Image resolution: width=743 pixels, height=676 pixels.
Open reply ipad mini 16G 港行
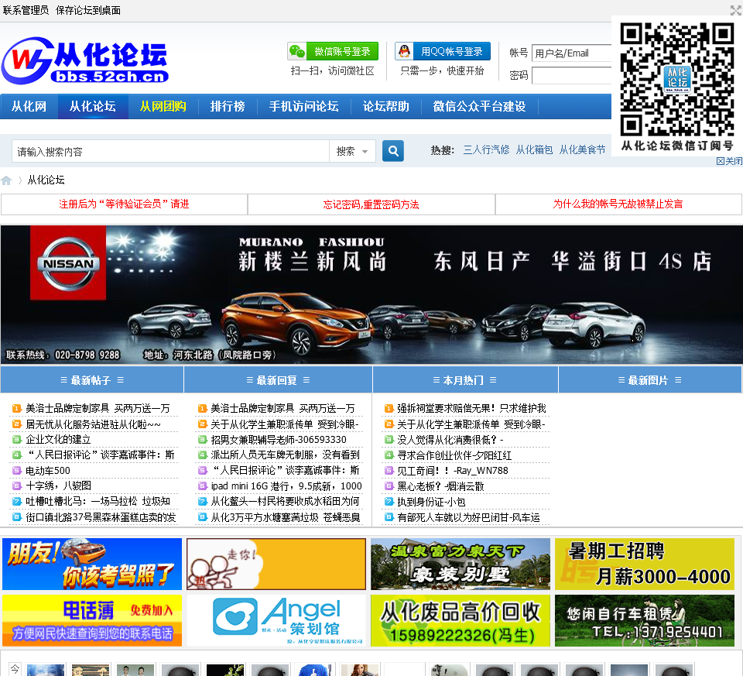click(x=286, y=486)
